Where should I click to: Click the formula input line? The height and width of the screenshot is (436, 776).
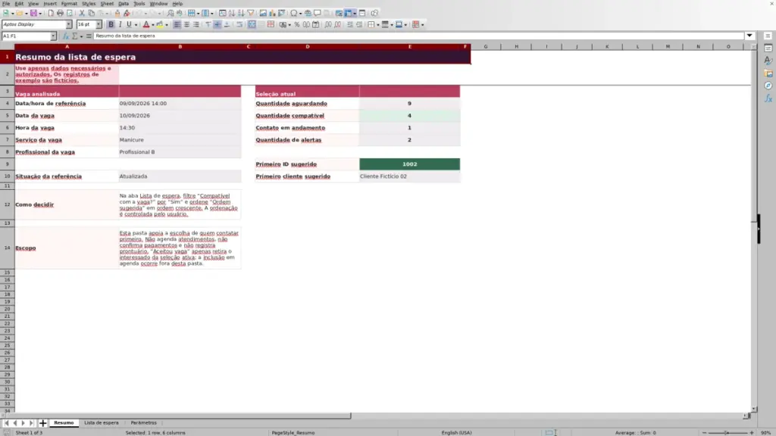418,36
